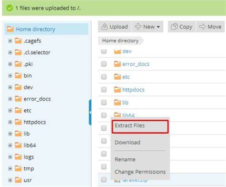Image resolution: width=226 pixels, height=187 pixels.
Task: Click the dev folder icon in tree
Action: click(18, 87)
